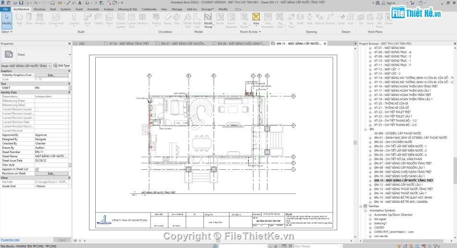Switch to the Annotate ribbon tab
Image resolution: width=457 pixels, height=248 pixels.
(x=93, y=9)
